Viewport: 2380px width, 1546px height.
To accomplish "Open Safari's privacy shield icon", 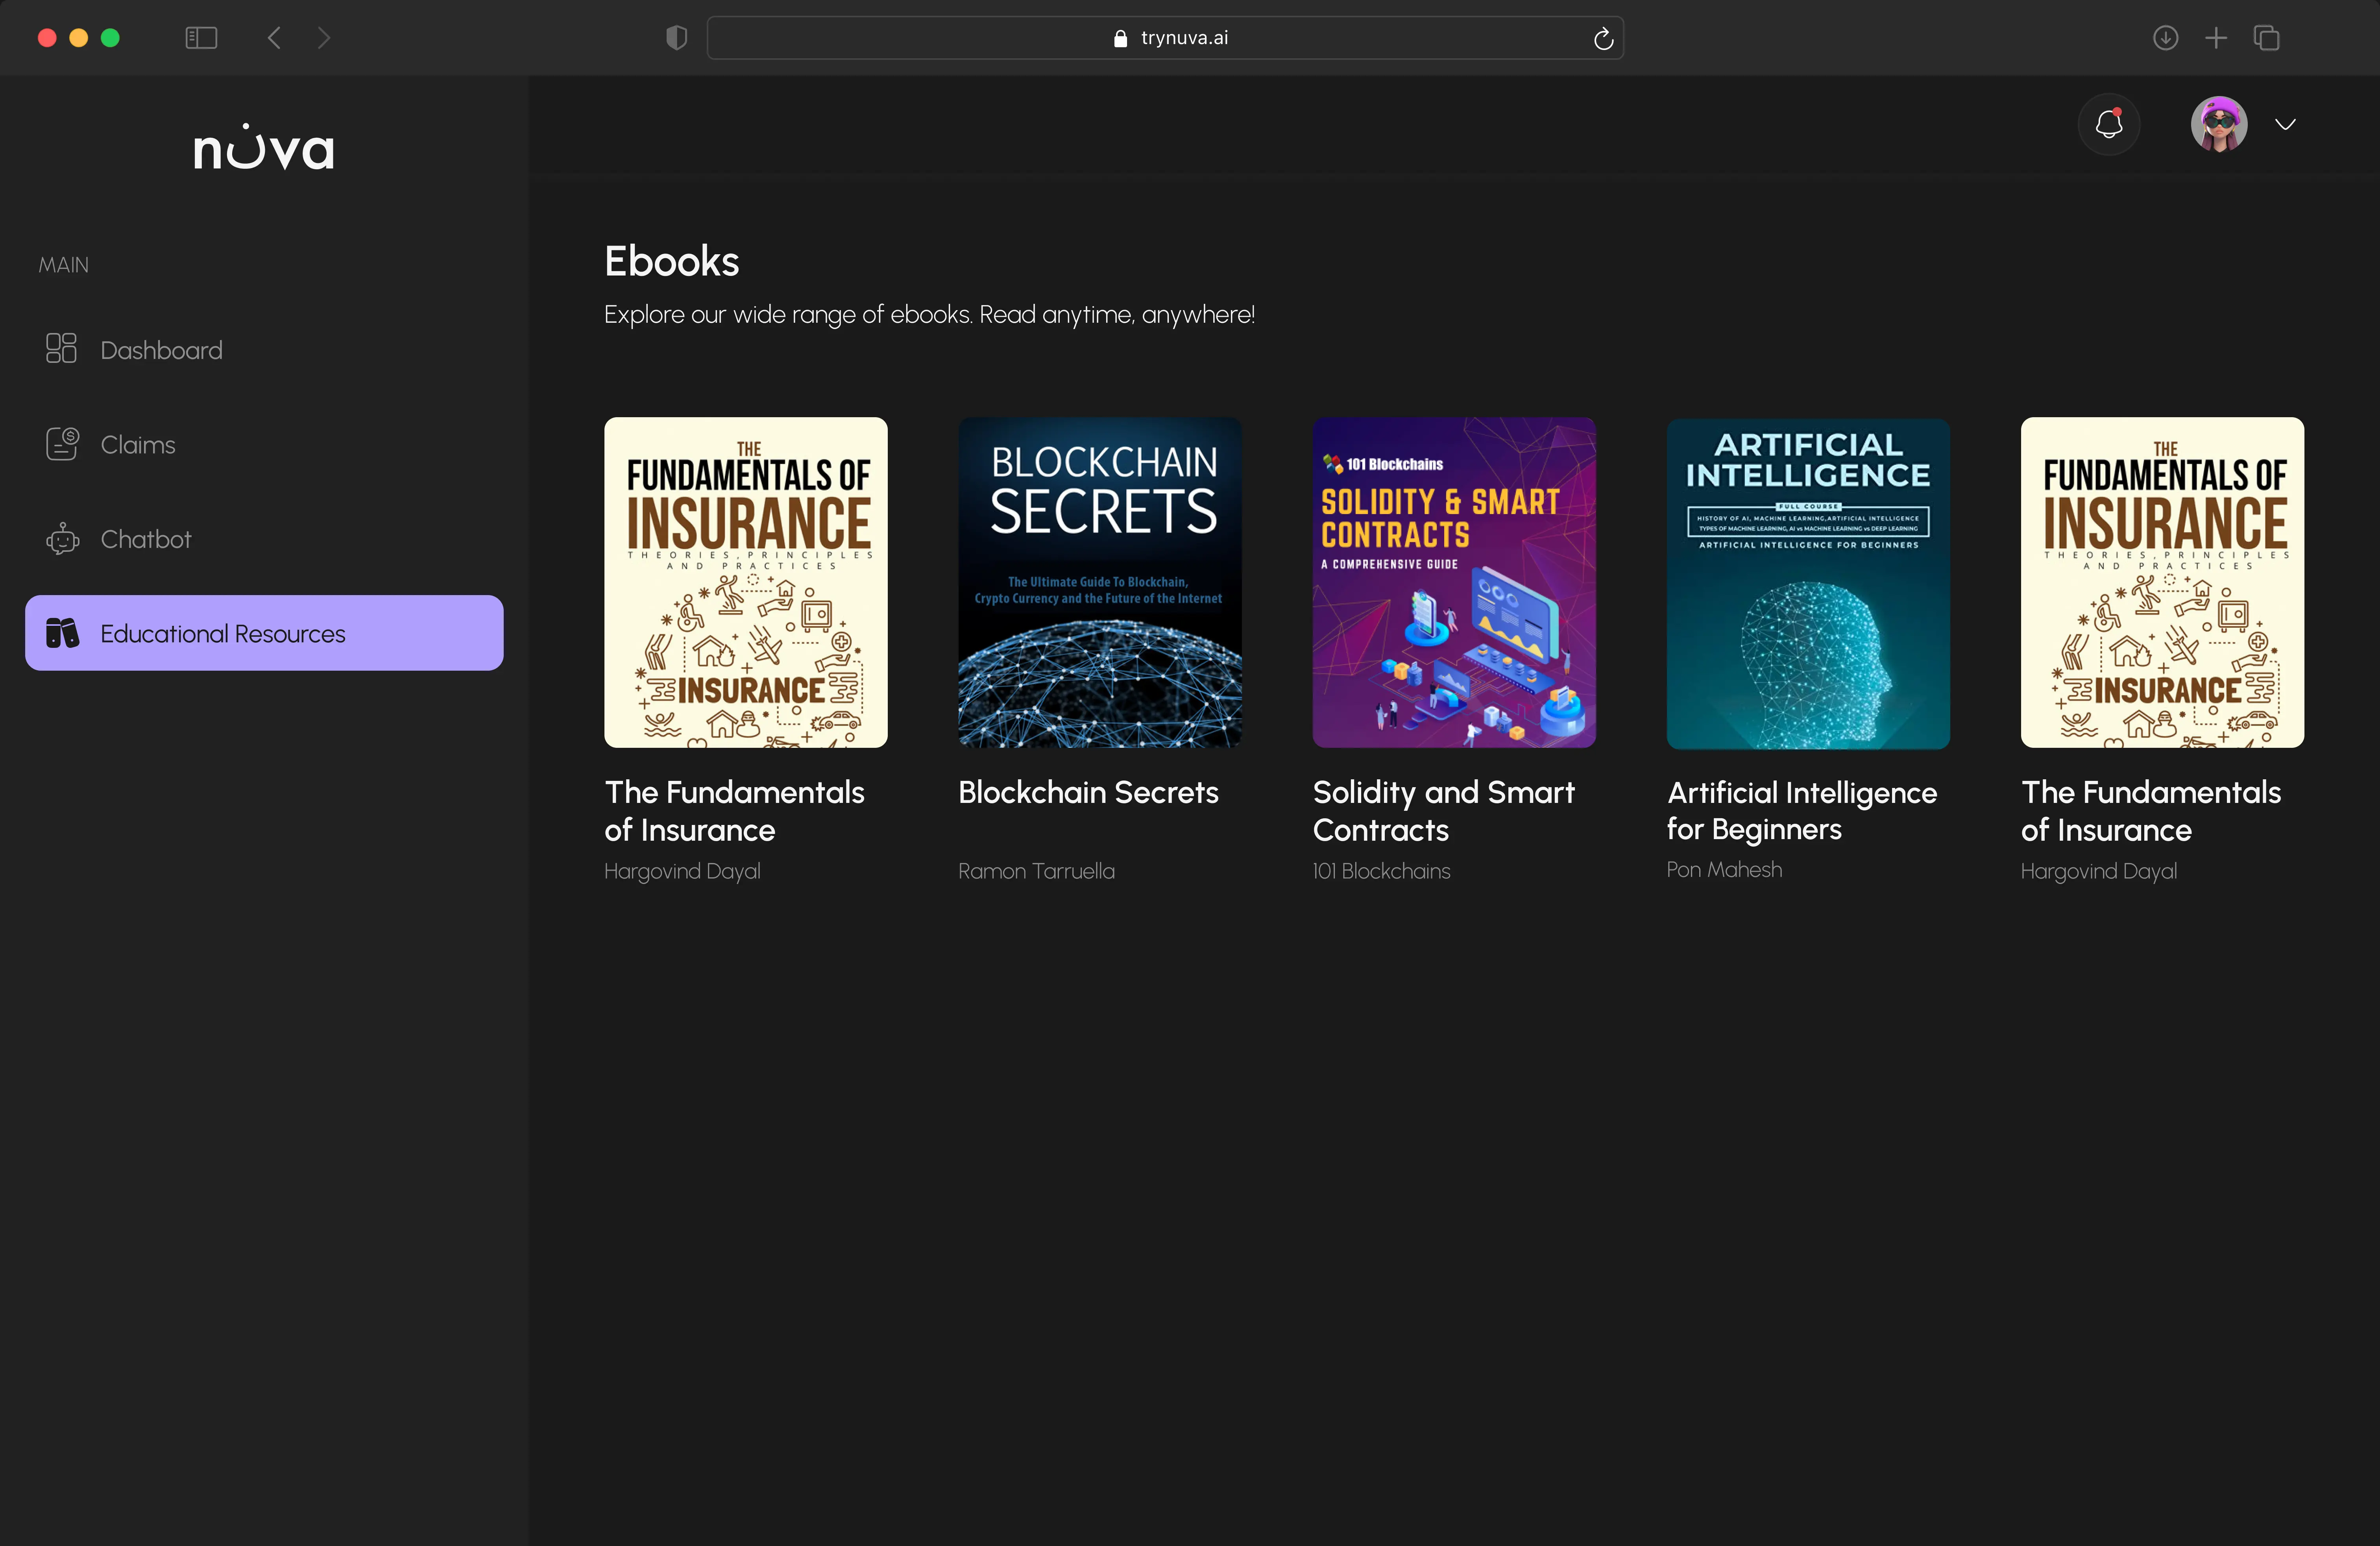I will [x=676, y=37].
